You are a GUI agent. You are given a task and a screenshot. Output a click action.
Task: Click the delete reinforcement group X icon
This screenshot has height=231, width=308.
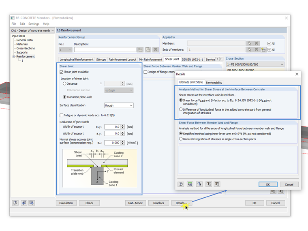[x=156, y=50]
